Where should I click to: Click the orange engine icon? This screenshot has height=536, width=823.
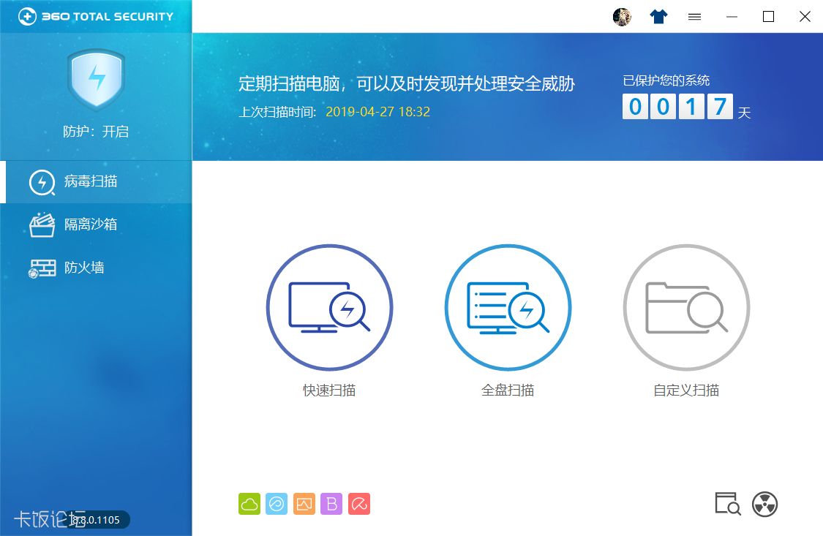[x=304, y=504]
